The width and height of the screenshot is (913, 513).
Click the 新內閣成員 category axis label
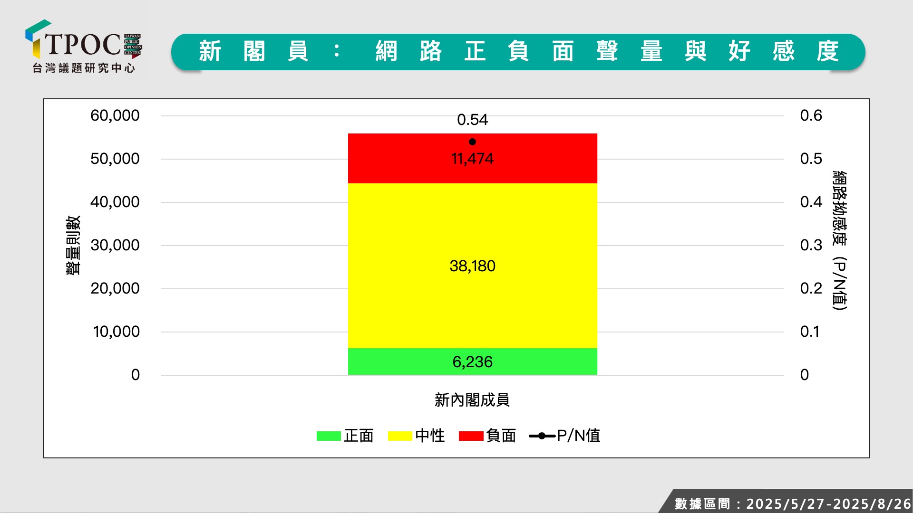[472, 400]
